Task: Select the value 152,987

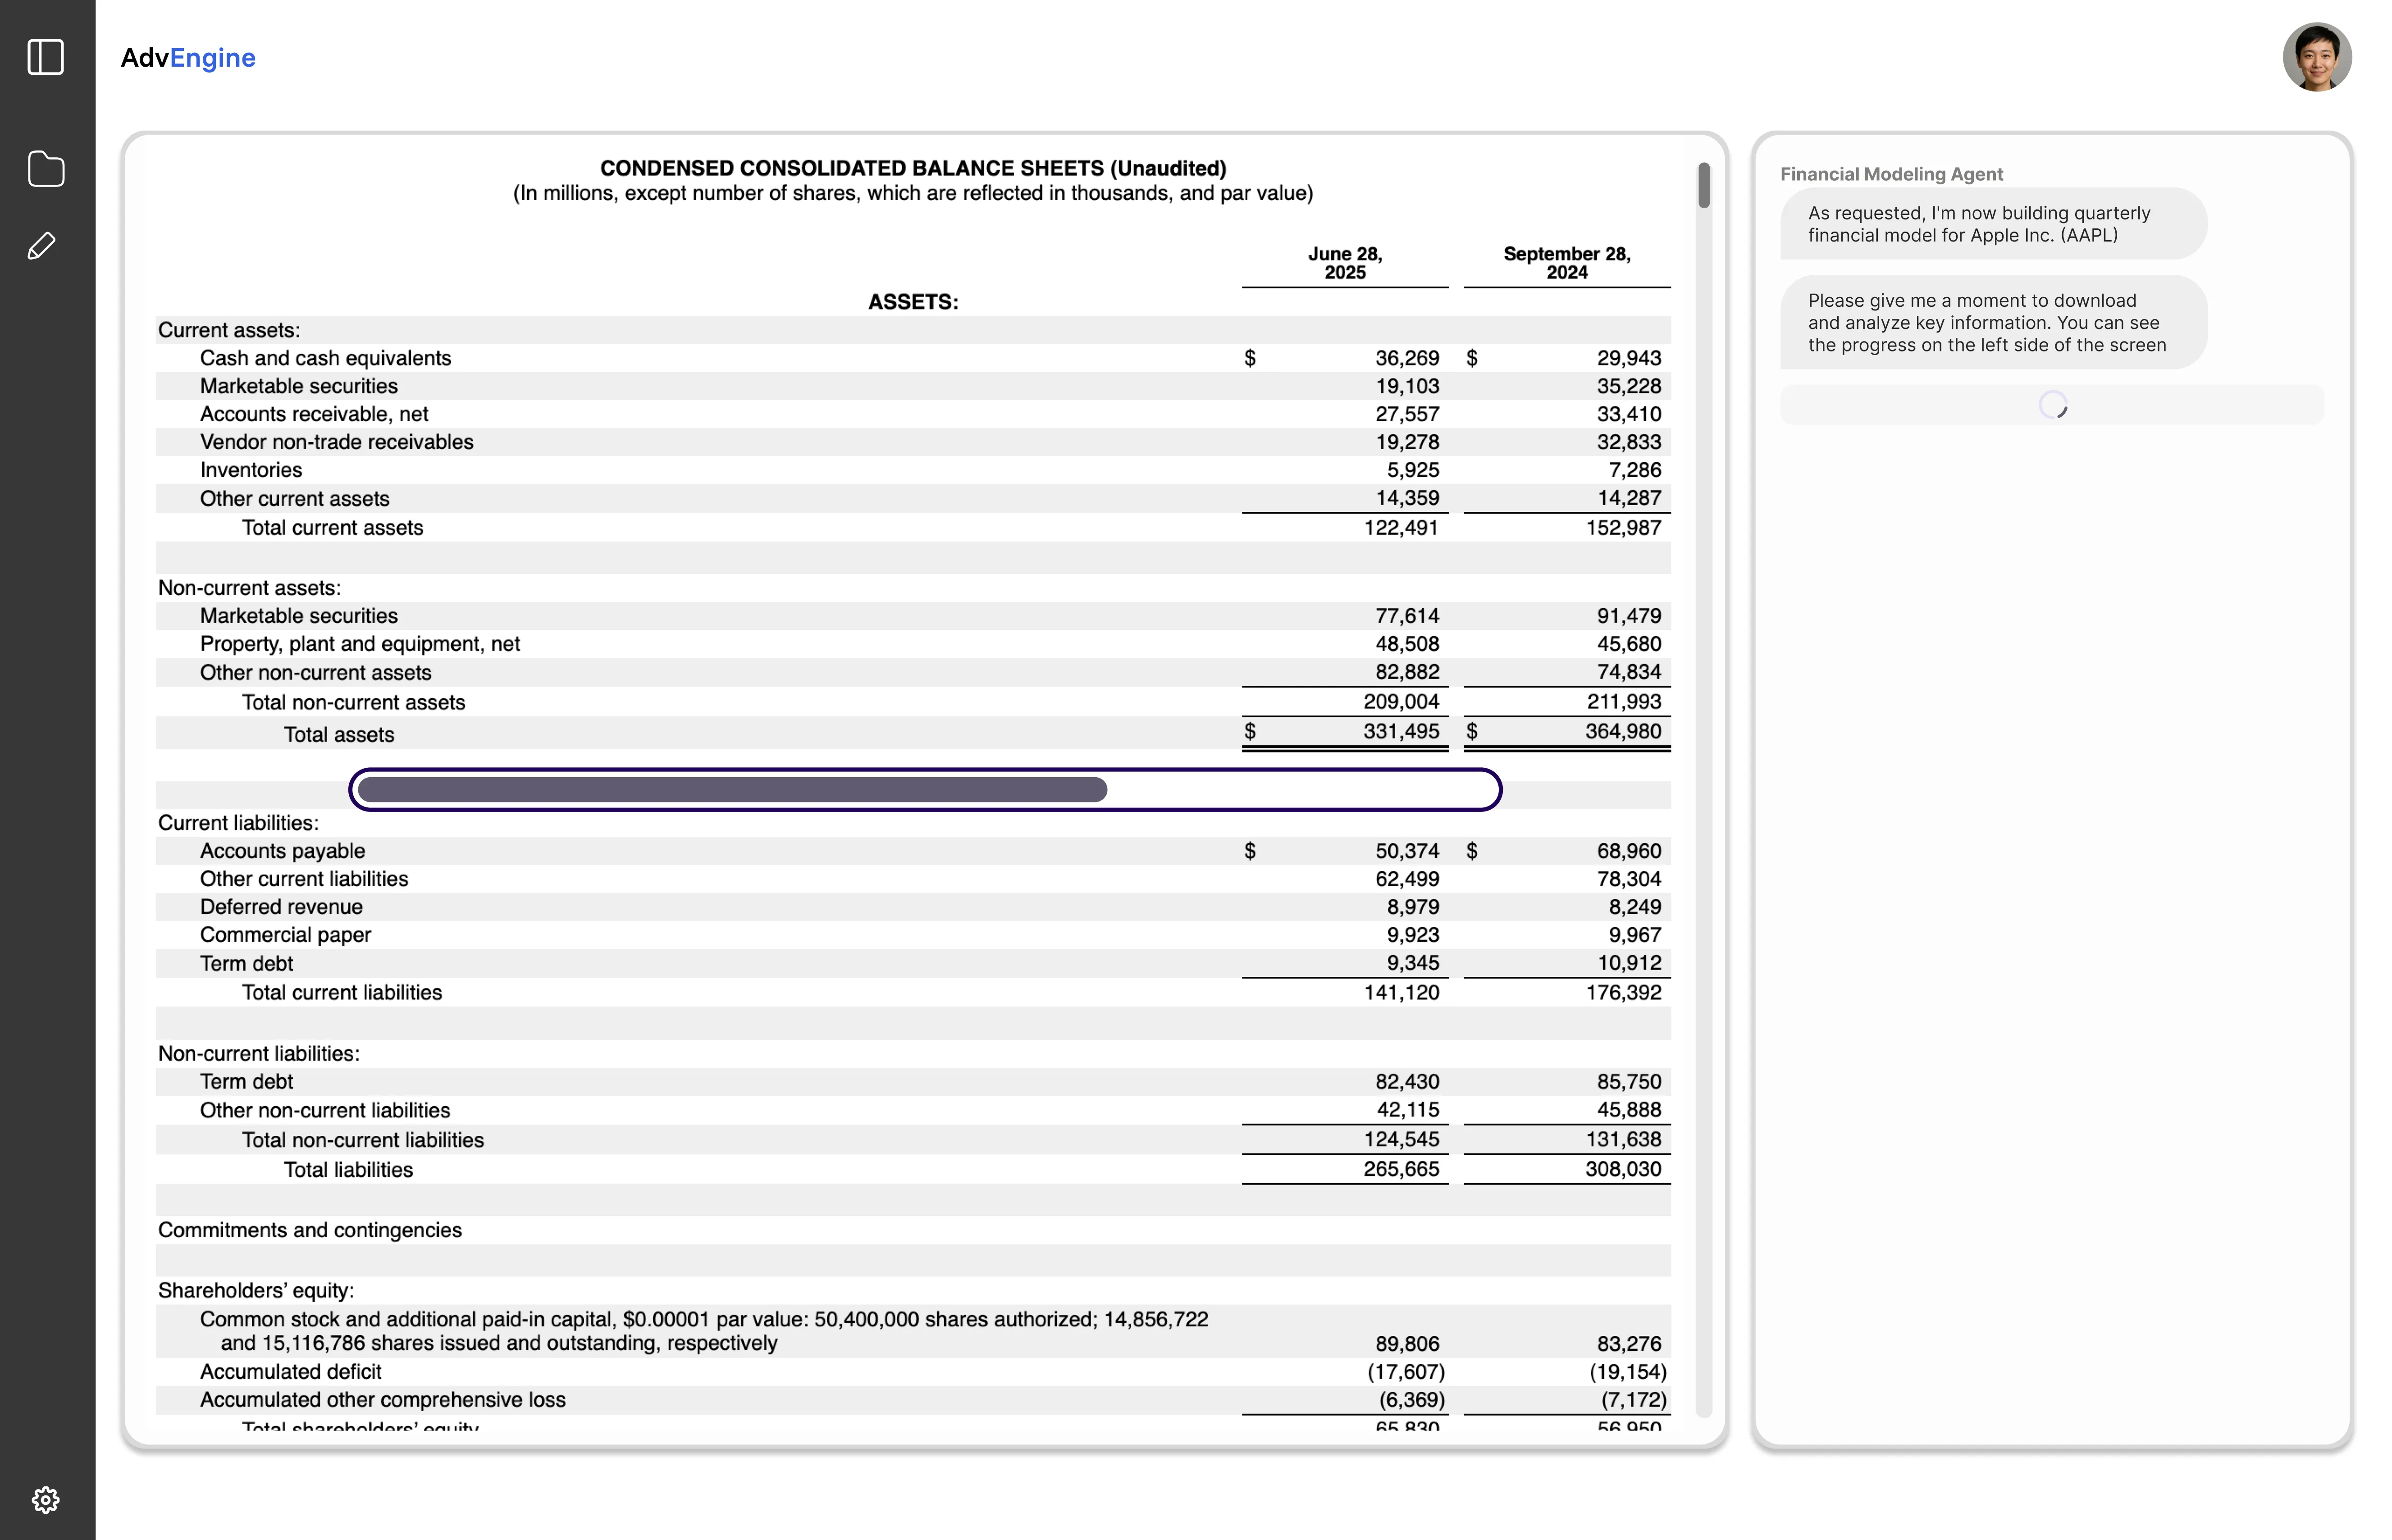Action: (x=1623, y=528)
